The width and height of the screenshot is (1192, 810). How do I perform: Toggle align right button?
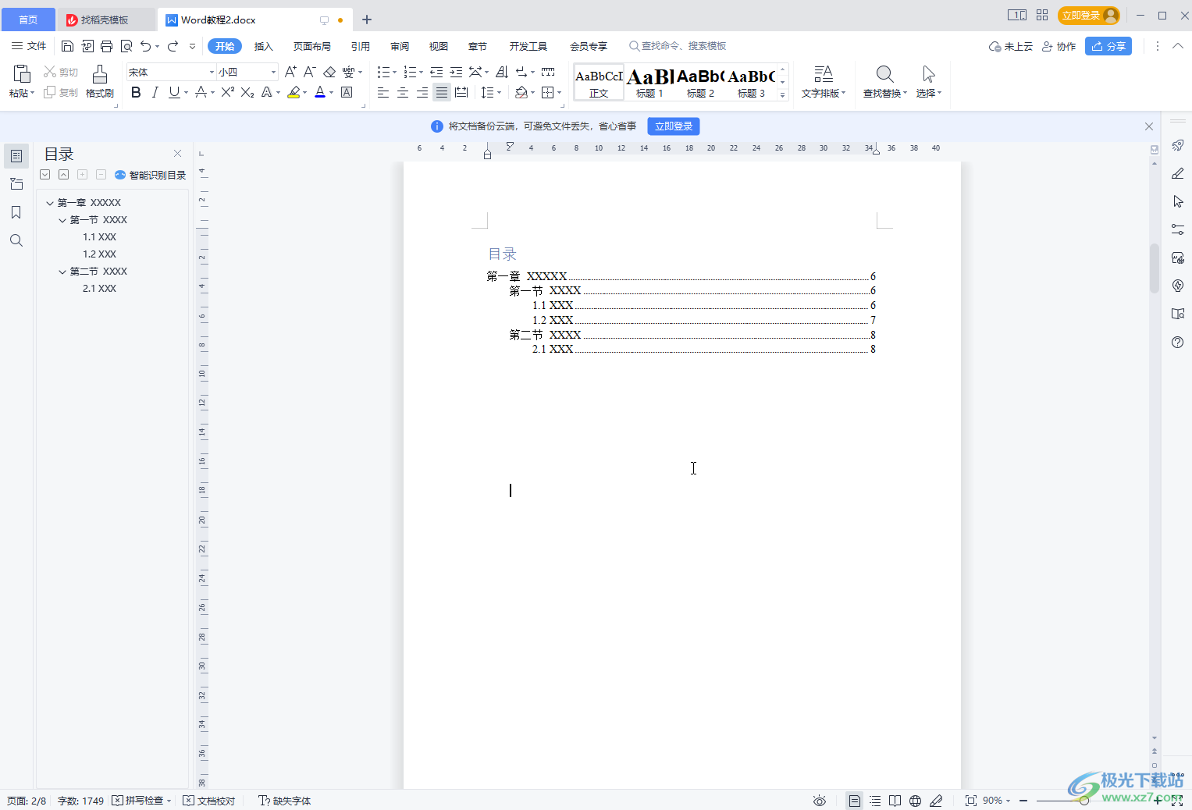422,92
